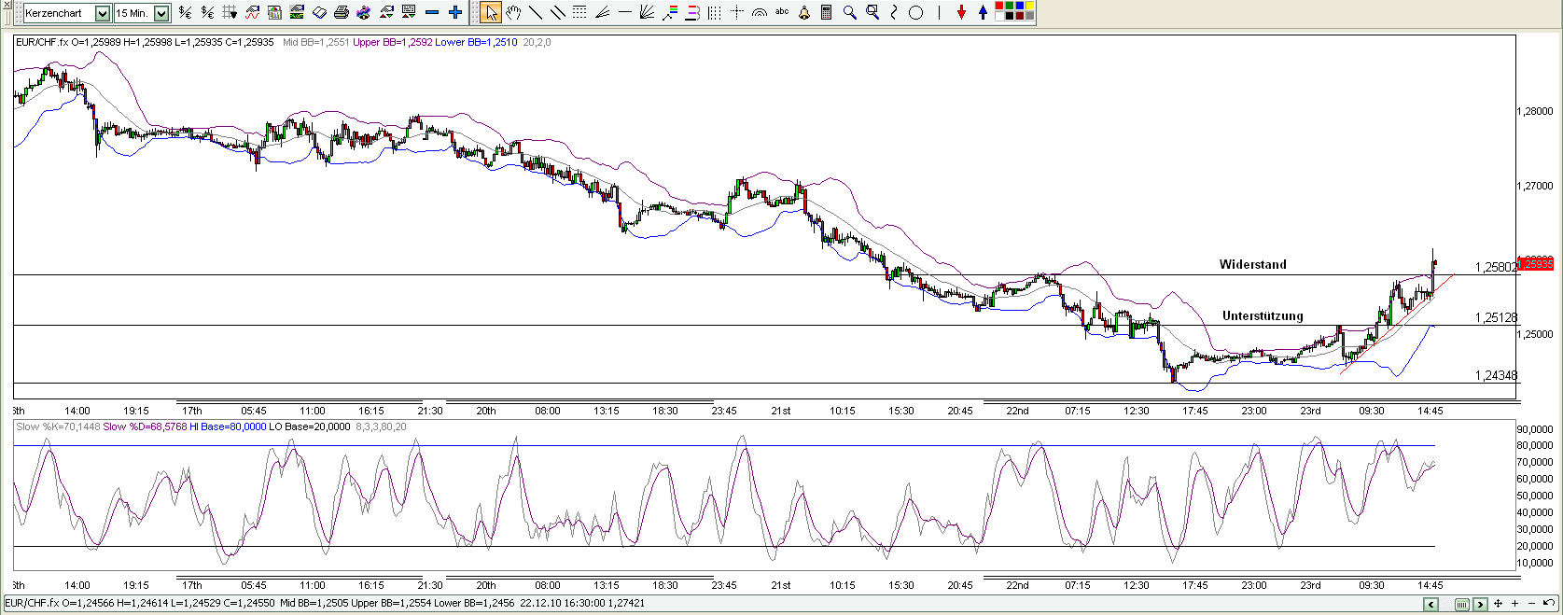Select the parallel lines channel tool
1563x615 pixels.
coord(557,12)
